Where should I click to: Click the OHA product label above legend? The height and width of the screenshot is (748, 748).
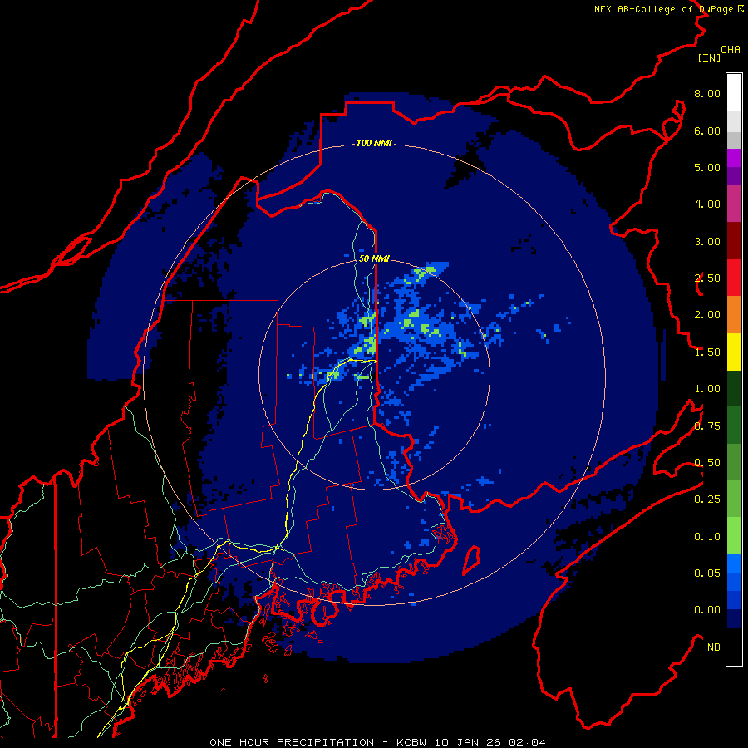coord(731,50)
